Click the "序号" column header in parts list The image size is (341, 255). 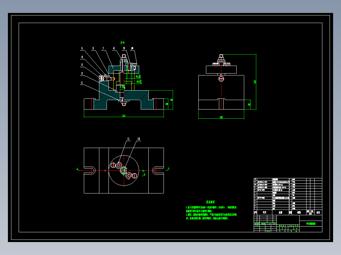[x=255, y=212]
